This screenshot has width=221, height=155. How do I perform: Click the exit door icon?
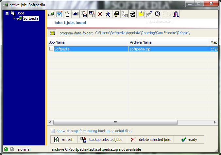point(176,14)
